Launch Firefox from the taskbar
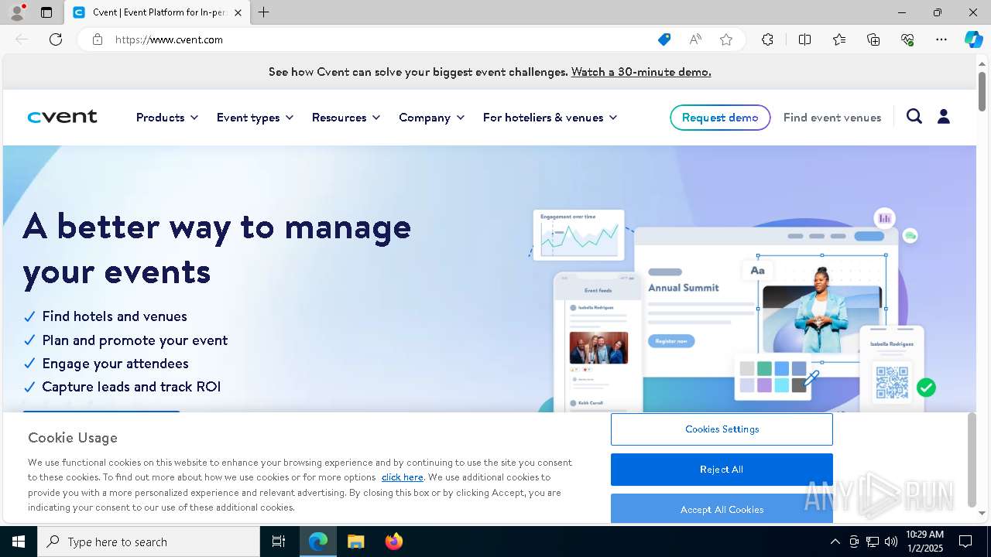The image size is (991, 557). (x=393, y=542)
